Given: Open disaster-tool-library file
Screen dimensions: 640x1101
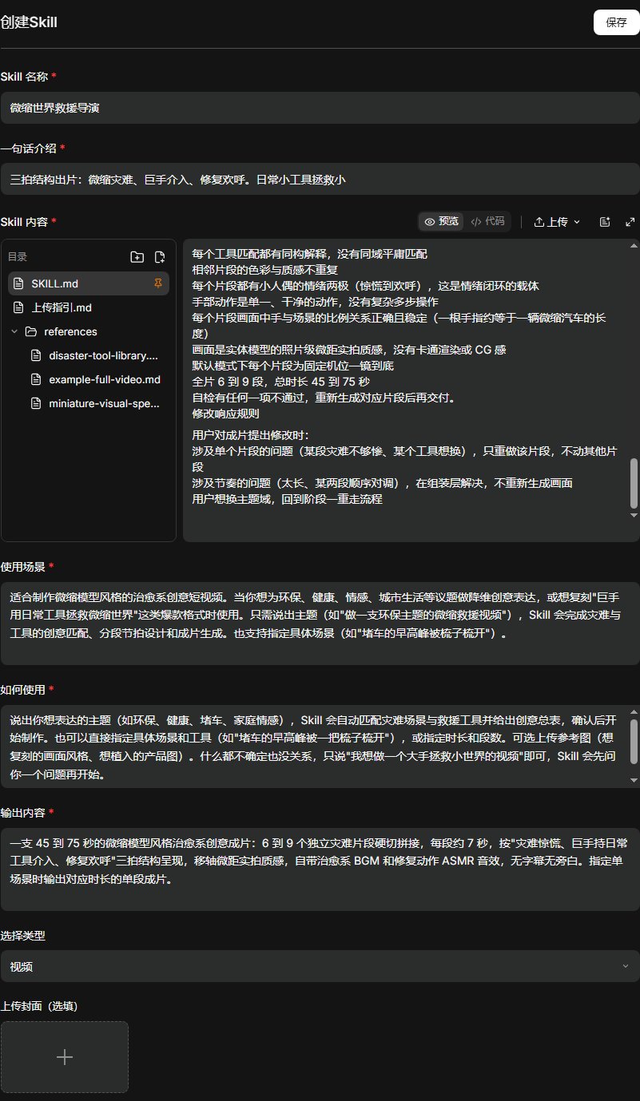Looking at the screenshot, I should (x=104, y=355).
